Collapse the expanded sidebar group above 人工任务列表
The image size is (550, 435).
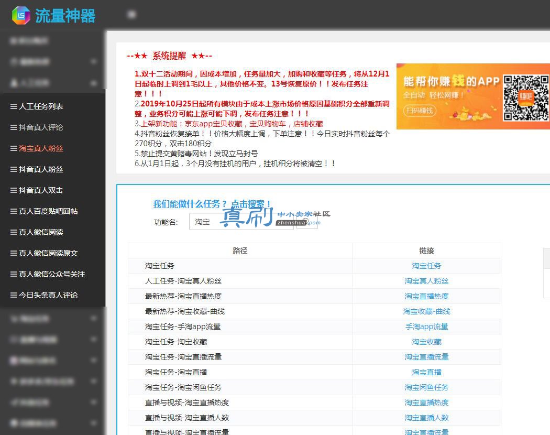tap(52, 83)
